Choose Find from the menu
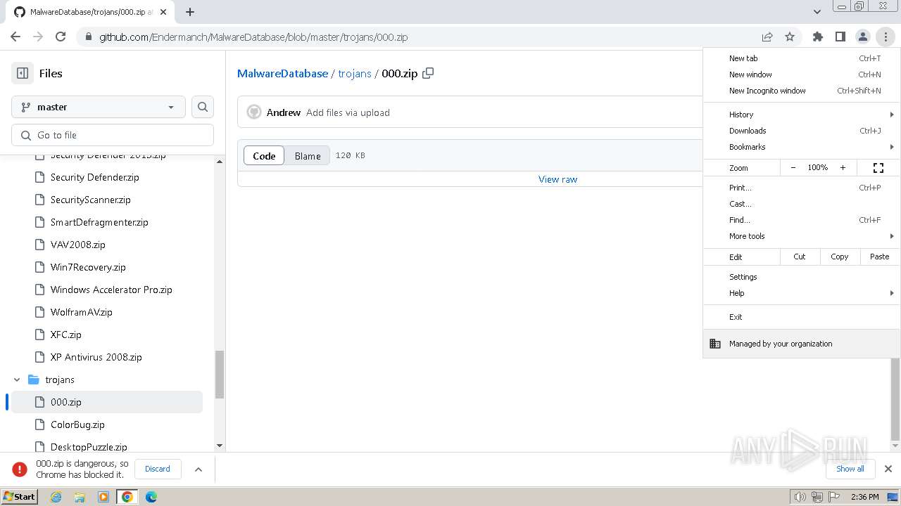 [x=802, y=220]
